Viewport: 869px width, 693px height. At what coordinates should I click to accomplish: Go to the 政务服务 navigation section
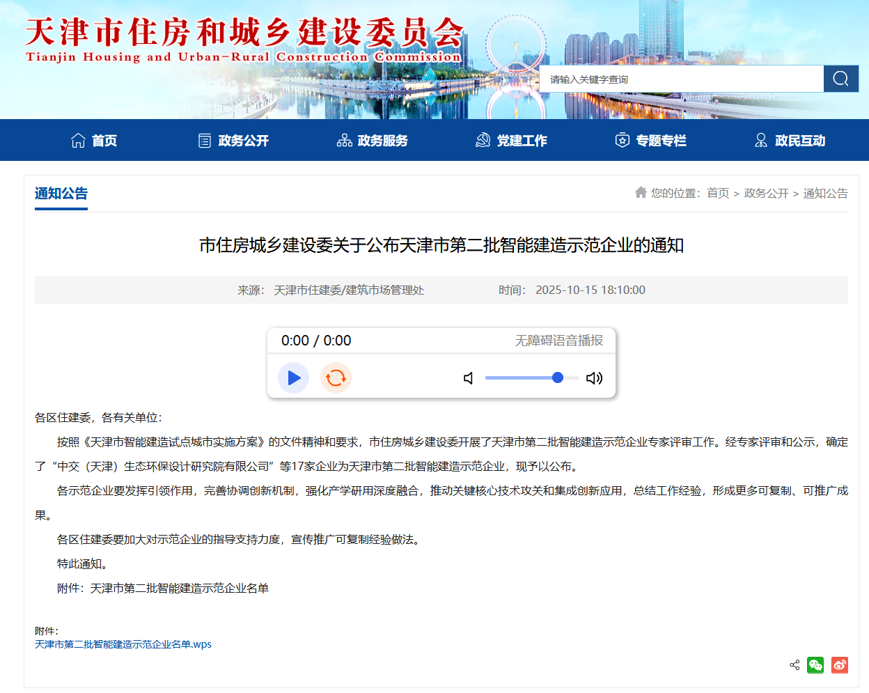[x=373, y=141]
